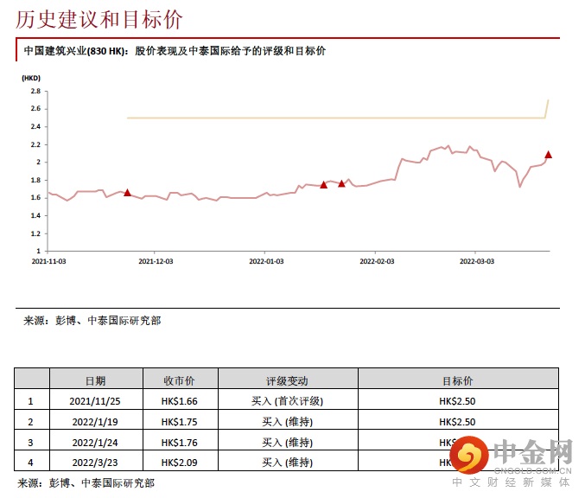The width and height of the screenshot is (585, 498).
Task: Click the 2.8 y-axis label
Action: pyautogui.click(x=35, y=91)
